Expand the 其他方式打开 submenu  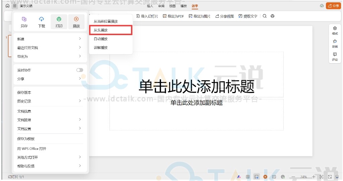coord(50,157)
